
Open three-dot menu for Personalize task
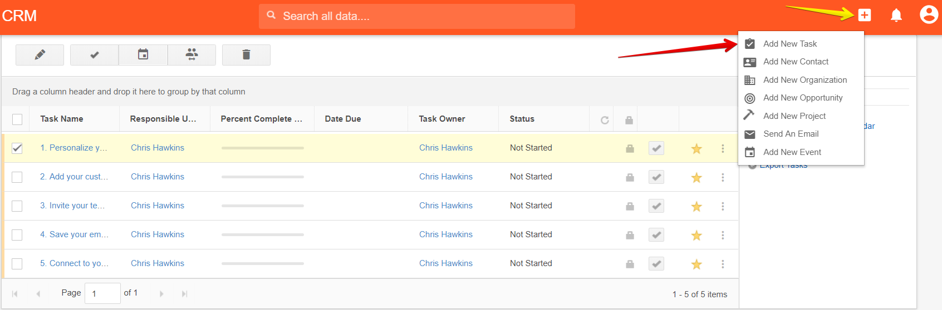pyautogui.click(x=723, y=148)
